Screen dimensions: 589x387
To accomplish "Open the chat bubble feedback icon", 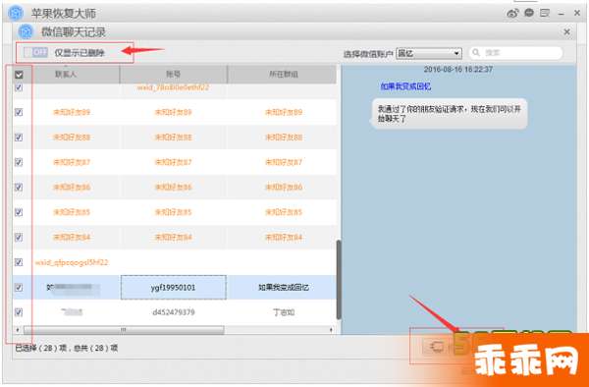I will [x=529, y=13].
